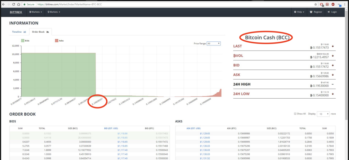
Task: Click the SIZE (BCC) header in bids table
Action: [73, 128]
